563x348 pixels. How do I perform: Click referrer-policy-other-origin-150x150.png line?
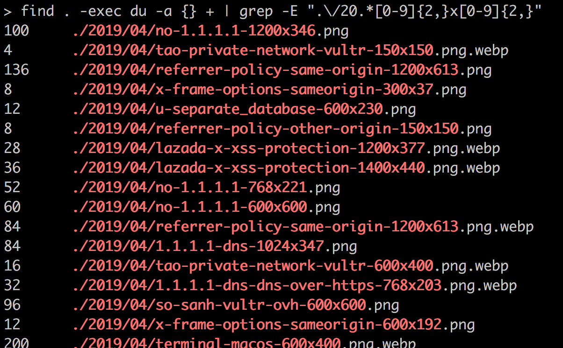click(282, 129)
